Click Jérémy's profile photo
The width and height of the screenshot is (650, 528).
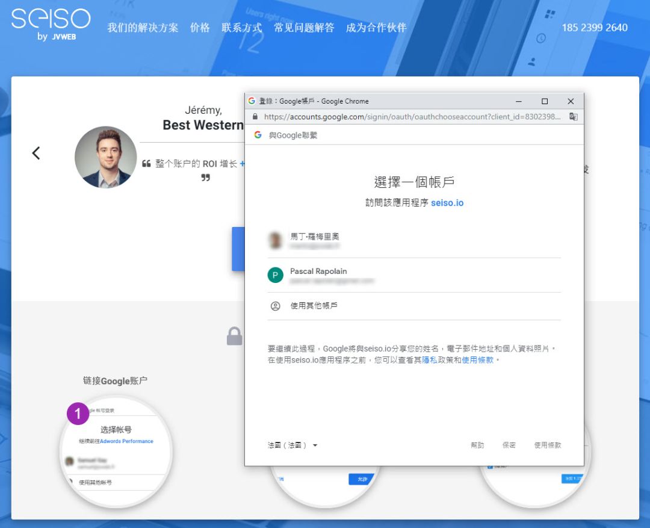point(106,157)
